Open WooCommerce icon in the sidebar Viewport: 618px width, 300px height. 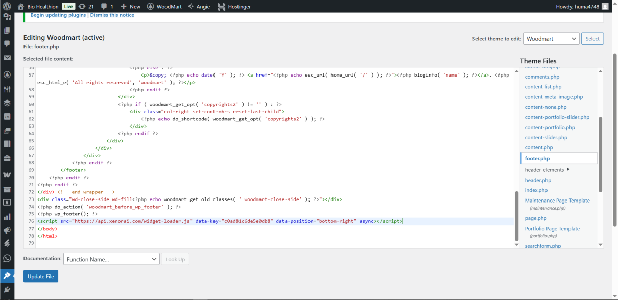click(x=7, y=174)
